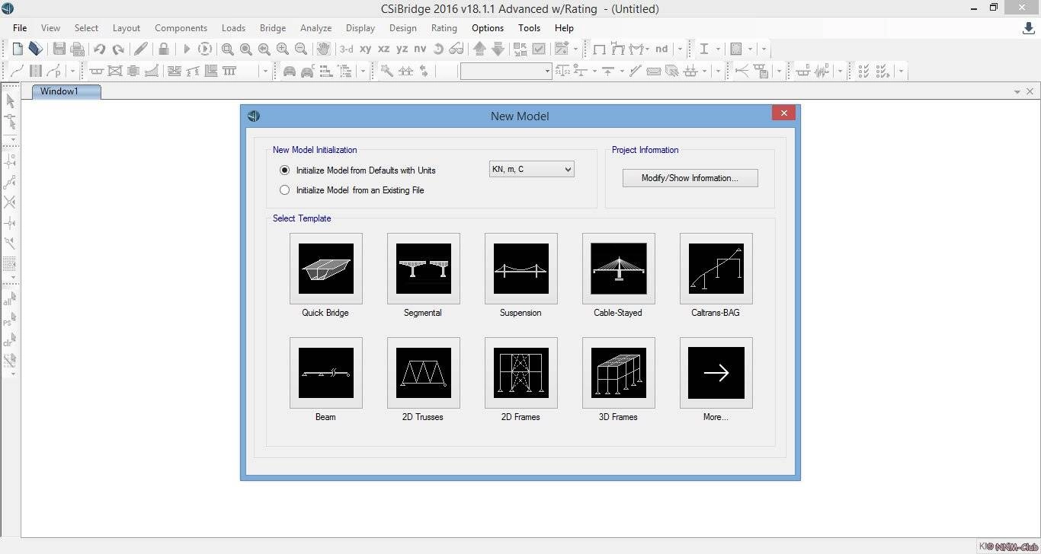Close the New Model dialog
Viewport: 1041px width, 554px height.
(x=783, y=113)
